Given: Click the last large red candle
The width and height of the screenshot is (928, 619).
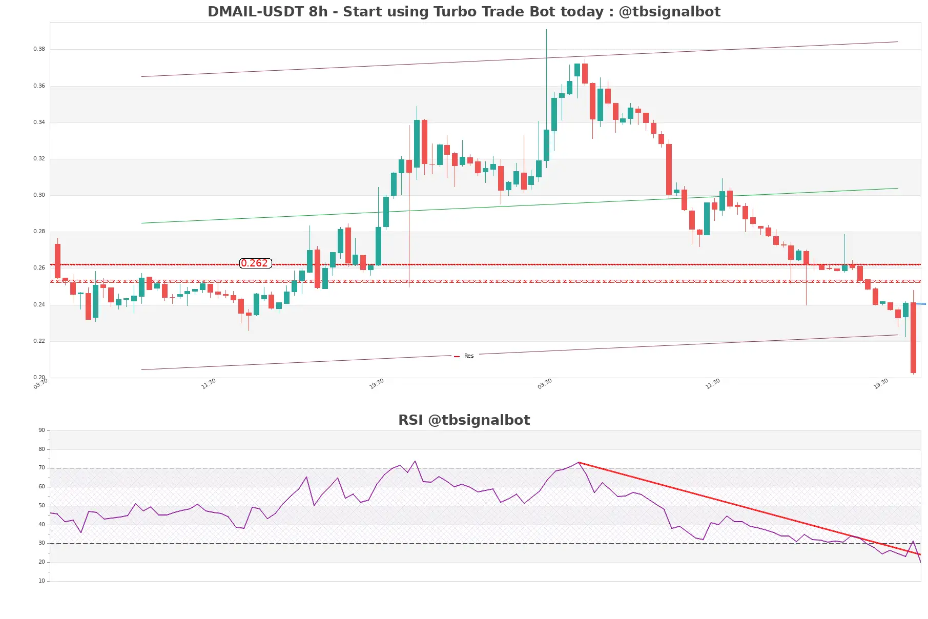Looking at the screenshot, I should (x=913, y=338).
